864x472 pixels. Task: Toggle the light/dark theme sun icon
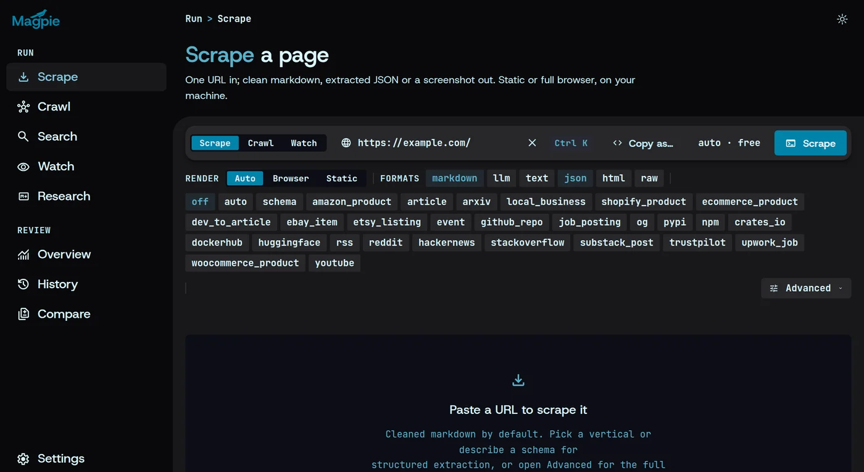(x=842, y=19)
